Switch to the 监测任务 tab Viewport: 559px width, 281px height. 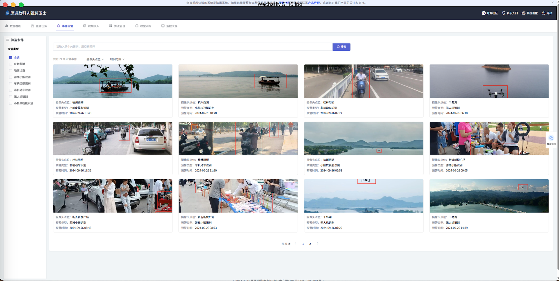click(39, 26)
